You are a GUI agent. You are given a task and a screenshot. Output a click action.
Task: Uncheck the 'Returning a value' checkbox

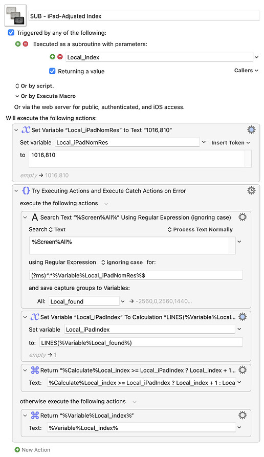pos(52,71)
